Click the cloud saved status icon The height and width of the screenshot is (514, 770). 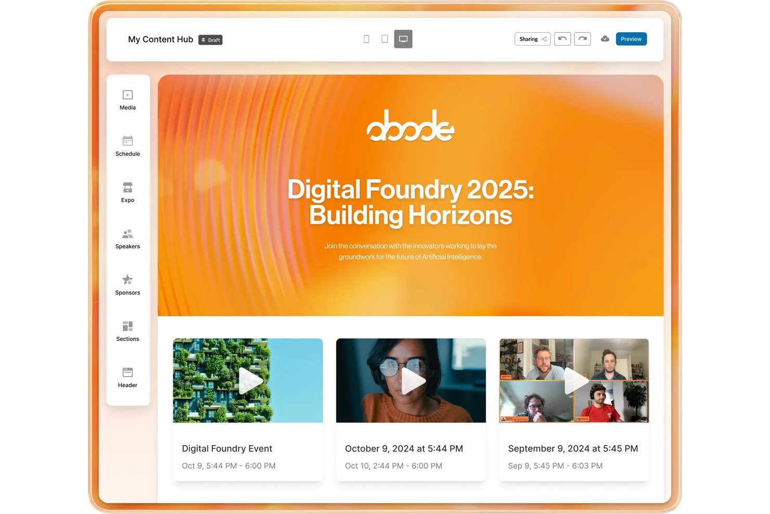tap(605, 39)
